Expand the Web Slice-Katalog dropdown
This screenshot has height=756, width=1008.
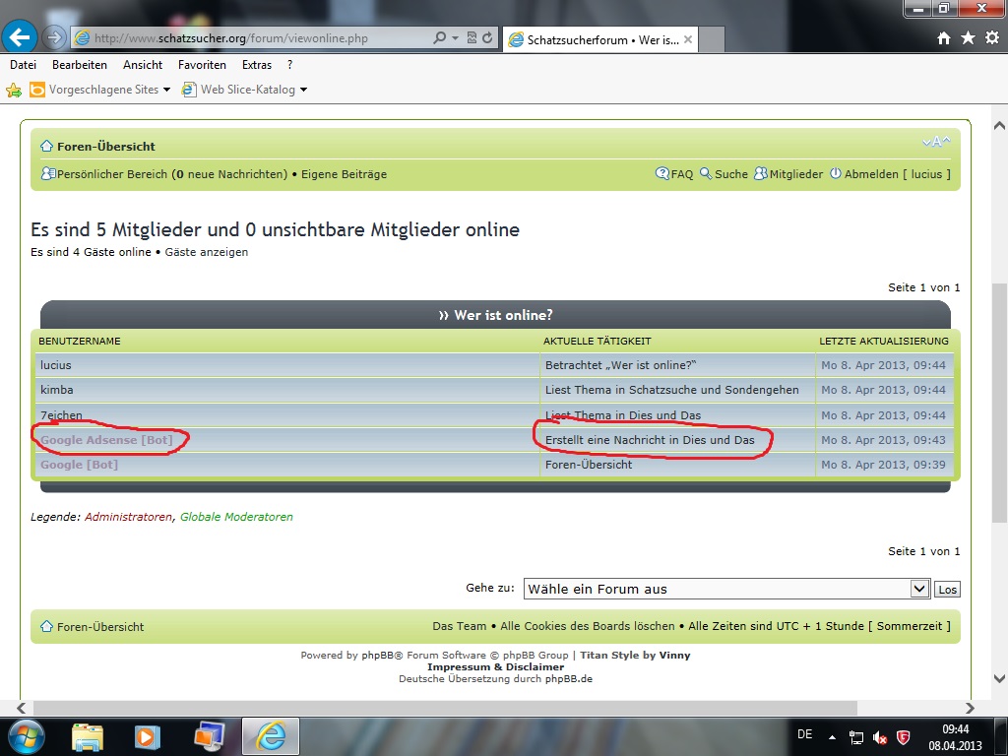point(303,90)
